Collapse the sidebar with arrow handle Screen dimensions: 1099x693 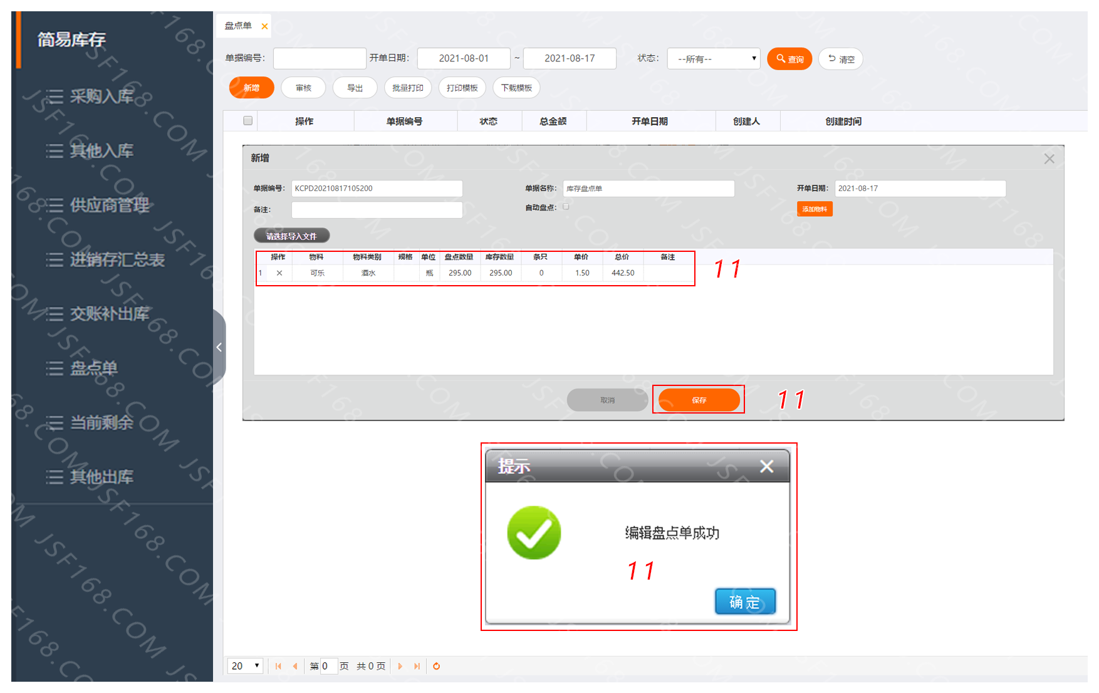tap(219, 347)
